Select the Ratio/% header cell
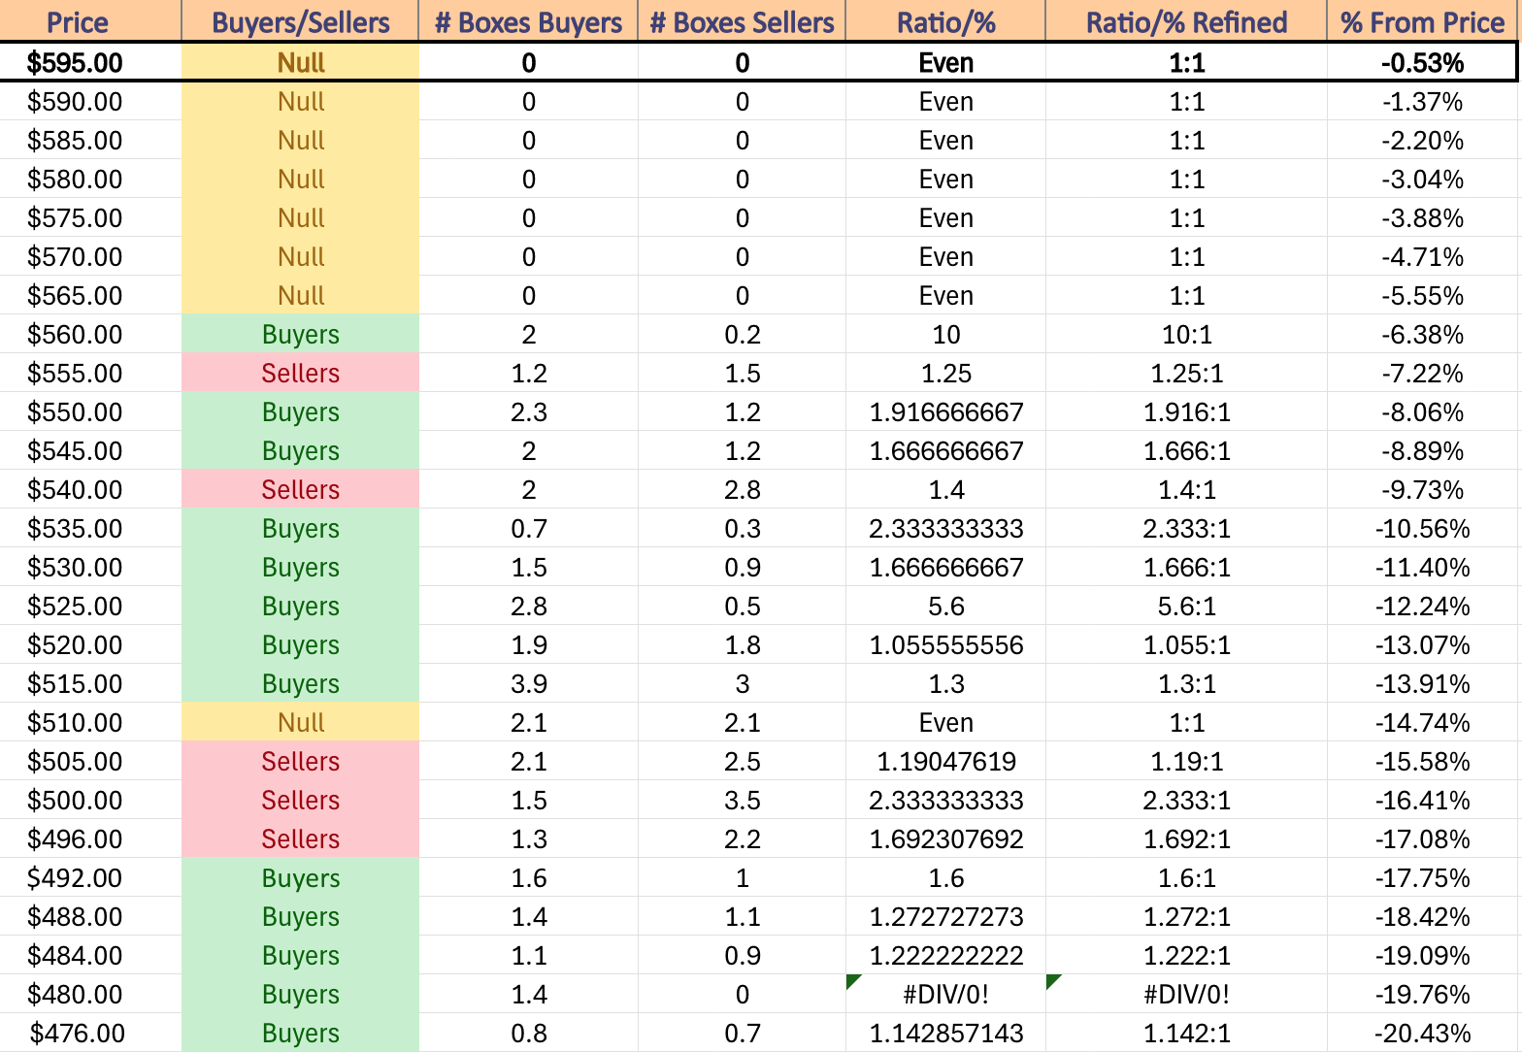 point(945,21)
